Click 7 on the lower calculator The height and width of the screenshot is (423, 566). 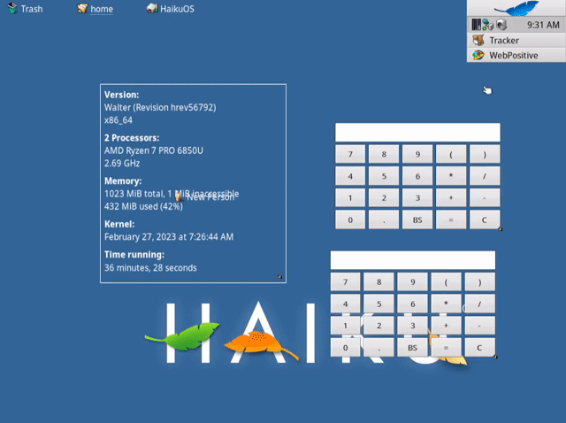click(346, 282)
